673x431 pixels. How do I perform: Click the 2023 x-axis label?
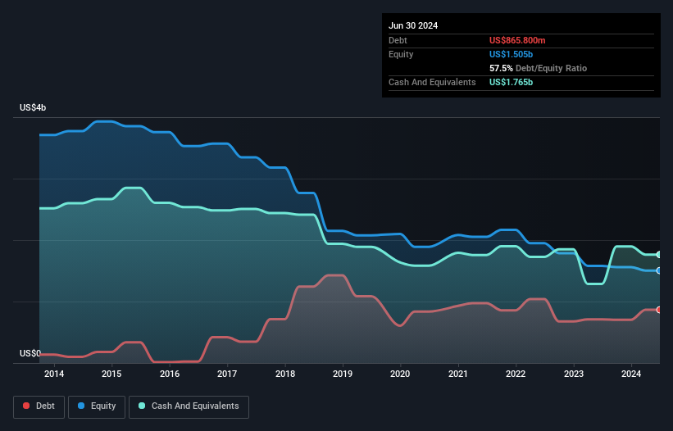tap(574, 374)
